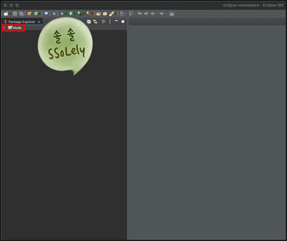287x241 pixels.
Task: Click the Previous Annotation icon
Action: (131, 14)
